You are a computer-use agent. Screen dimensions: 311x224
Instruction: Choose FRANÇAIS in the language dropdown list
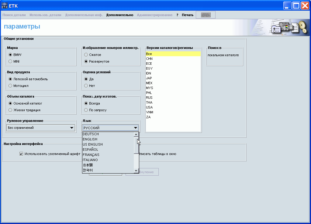[x=91, y=155]
